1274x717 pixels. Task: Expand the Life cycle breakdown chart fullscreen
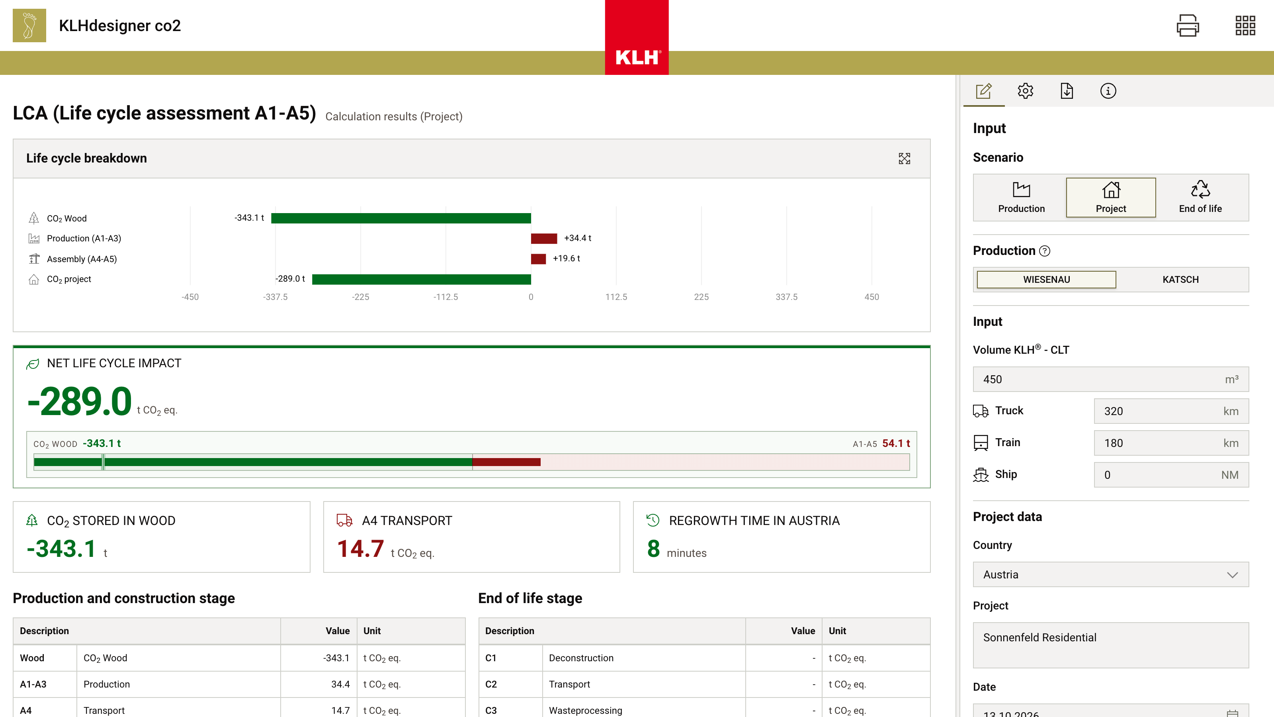point(904,159)
